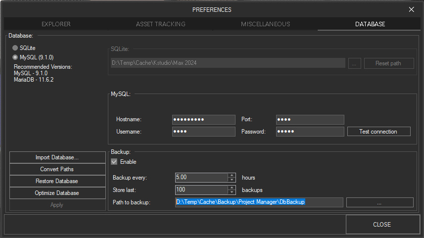Screen dimensions: 424x238
Task: Decrease the Store last backups count
Action: tap(232, 192)
